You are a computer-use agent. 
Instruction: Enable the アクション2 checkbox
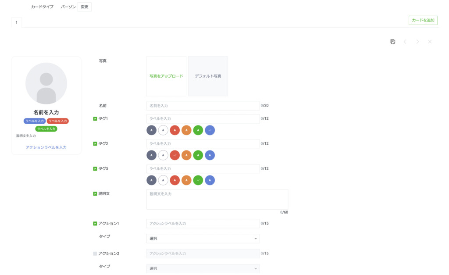[x=95, y=254]
